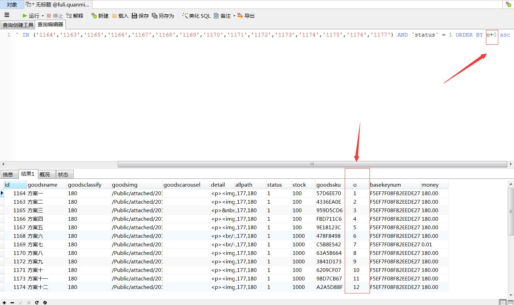Select the 查询编辑器 tab
The height and width of the screenshot is (305, 514).
click(50, 25)
